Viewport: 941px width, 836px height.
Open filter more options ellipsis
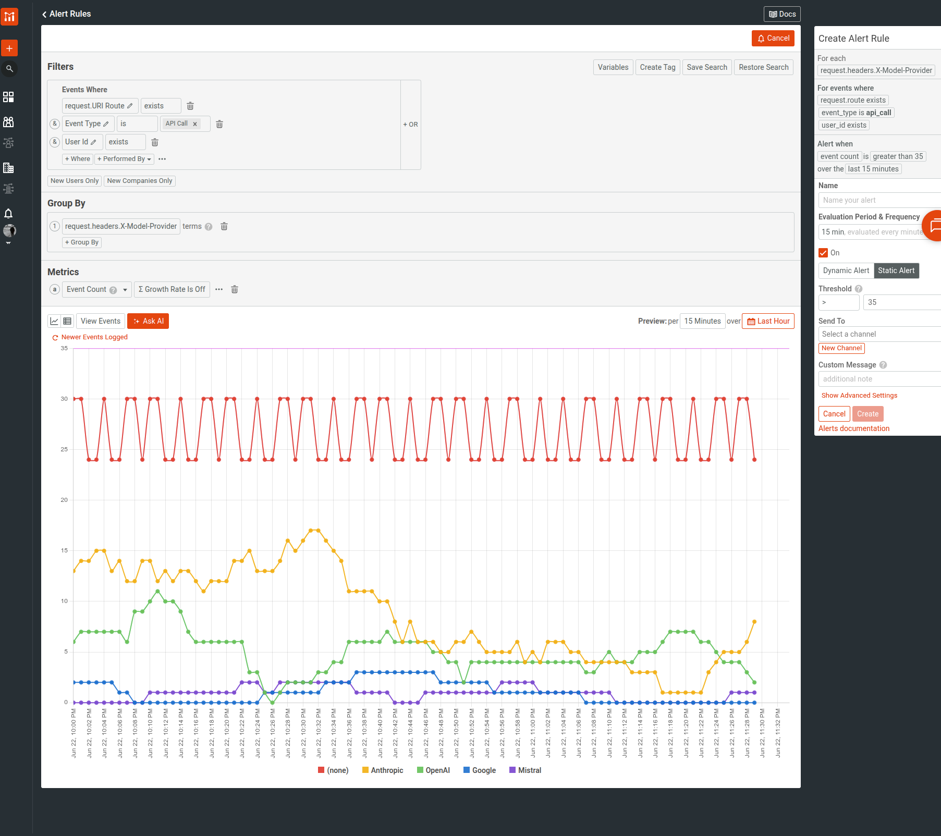point(162,159)
